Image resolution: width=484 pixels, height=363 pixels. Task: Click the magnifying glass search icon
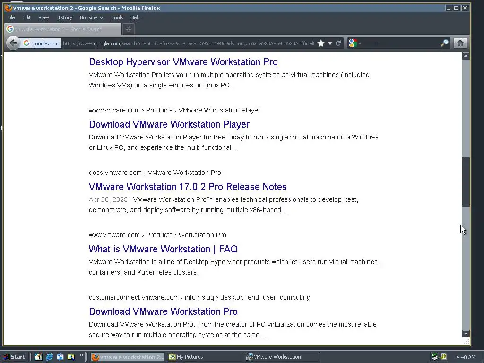point(444,43)
